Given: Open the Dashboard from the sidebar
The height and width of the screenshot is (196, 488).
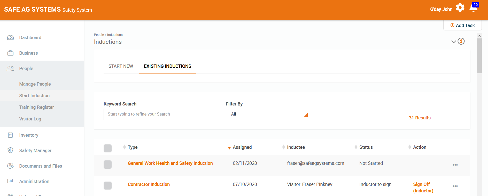Looking at the screenshot, I should [x=10, y=37].
